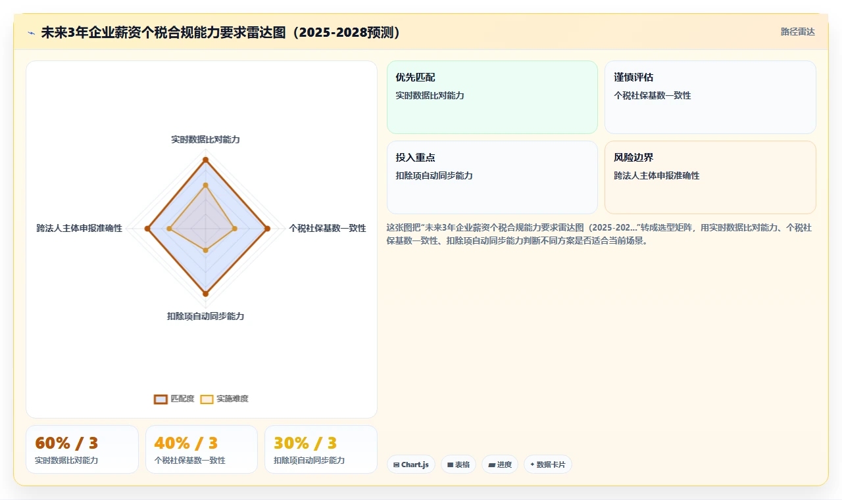Image resolution: width=842 pixels, height=500 pixels.
Task: Click the 路径雷达 tag in header
Action: point(798,32)
